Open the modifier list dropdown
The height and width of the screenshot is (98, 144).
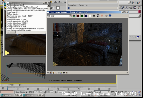(139, 15)
